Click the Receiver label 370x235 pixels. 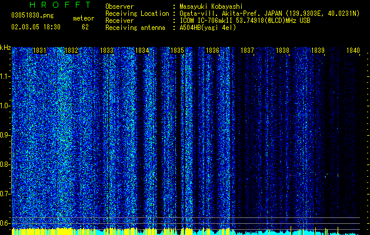119,21
